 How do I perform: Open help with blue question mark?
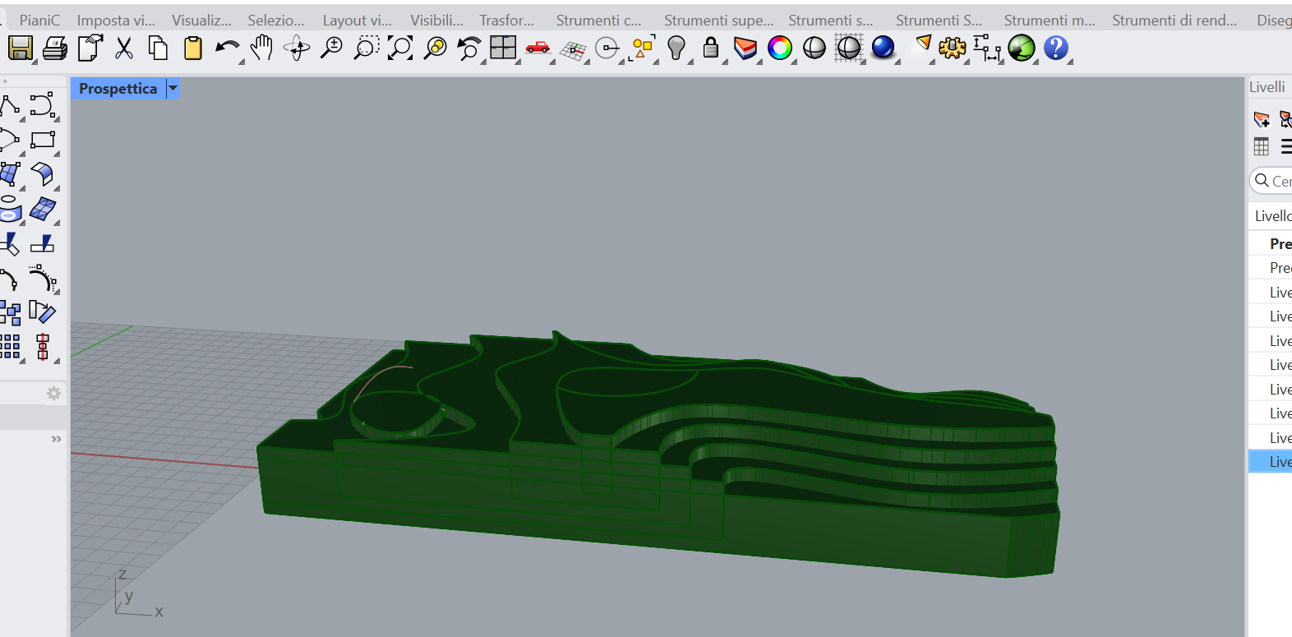click(1055, 49)
